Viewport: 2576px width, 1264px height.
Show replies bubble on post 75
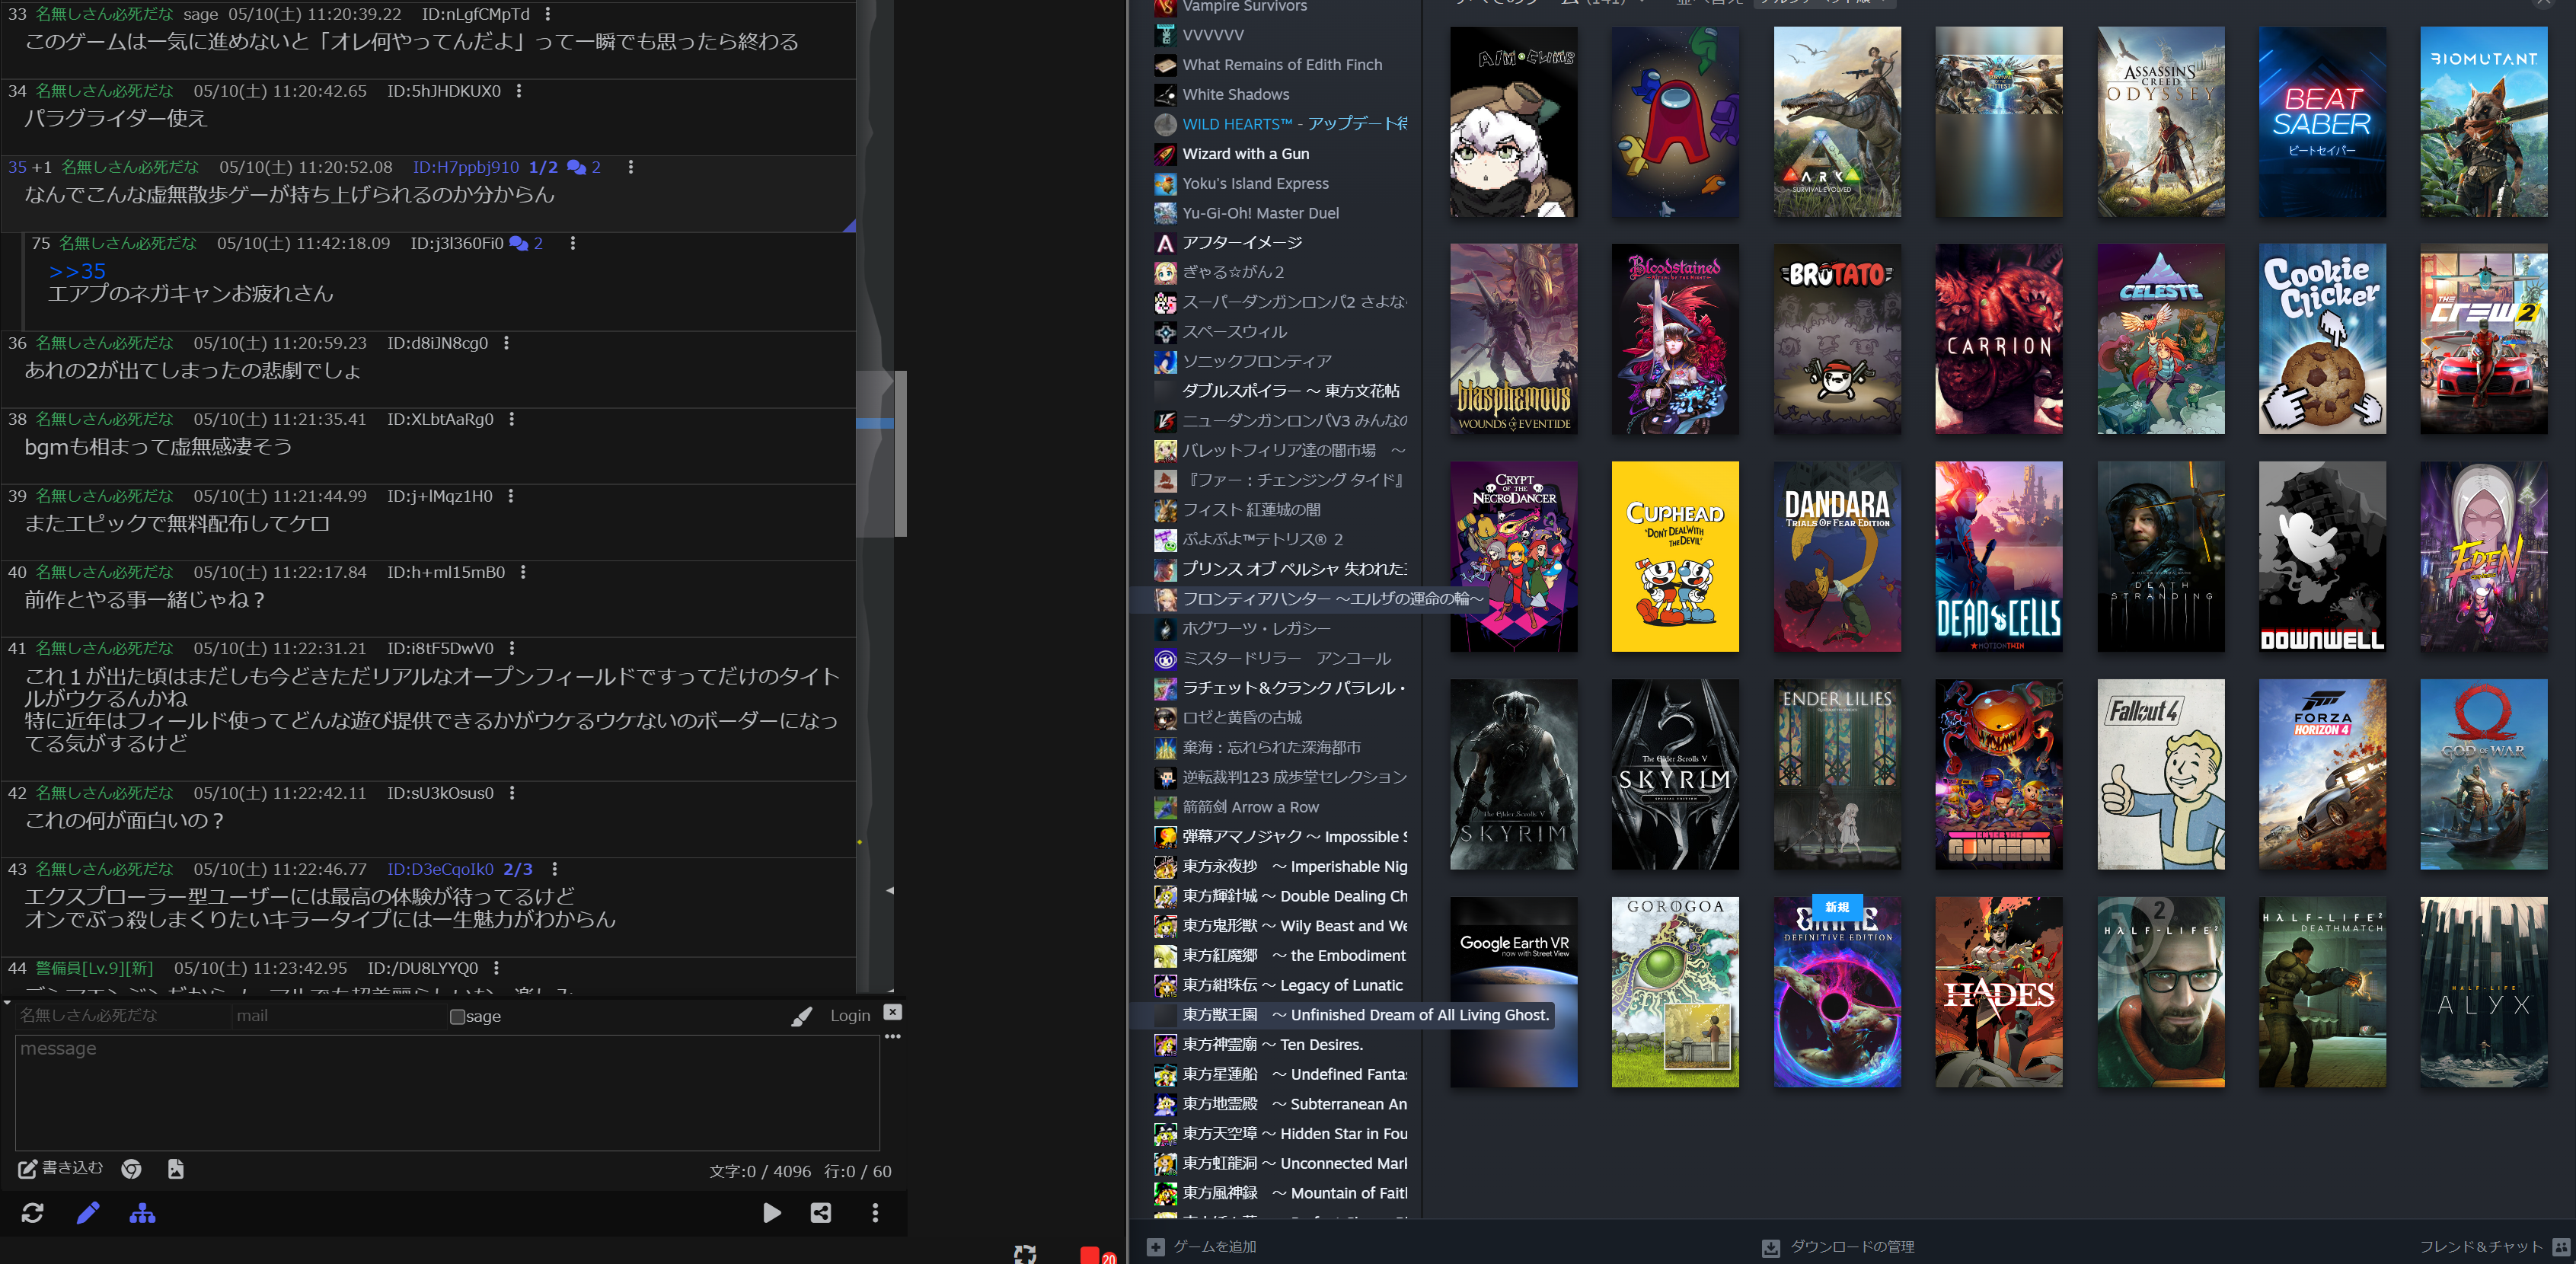[x=526, y=243]
